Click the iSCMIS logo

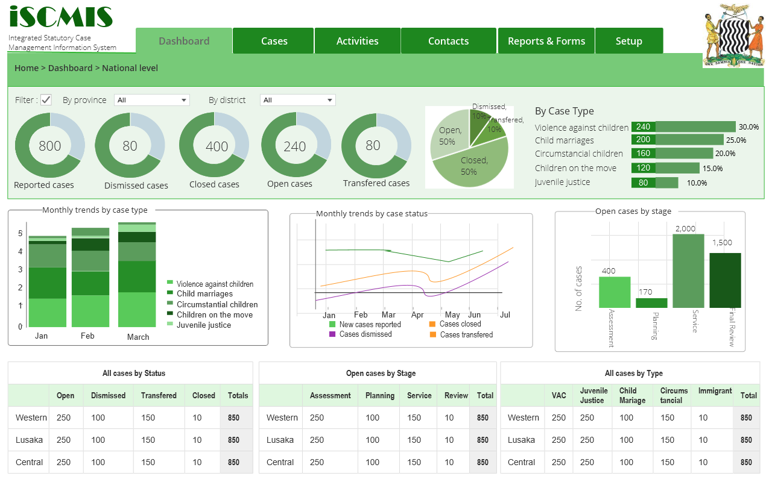click(61, 17)
